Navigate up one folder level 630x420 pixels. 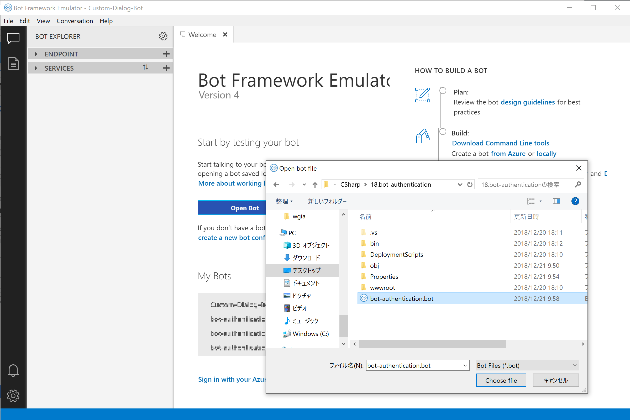[315, 185]
